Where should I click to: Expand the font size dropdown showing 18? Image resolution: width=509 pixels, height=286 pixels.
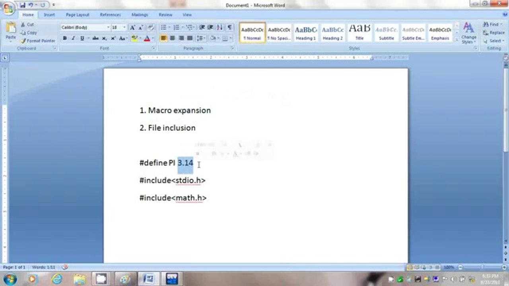124,27
